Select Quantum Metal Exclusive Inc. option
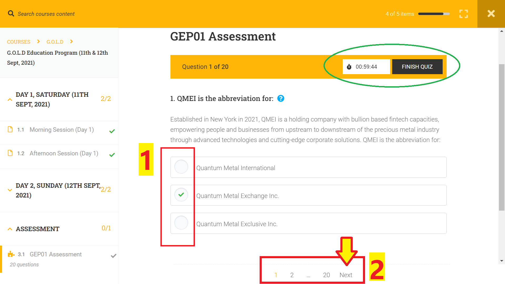The width and height of the screenshot is (505, 284). click(x=181, y=223)
